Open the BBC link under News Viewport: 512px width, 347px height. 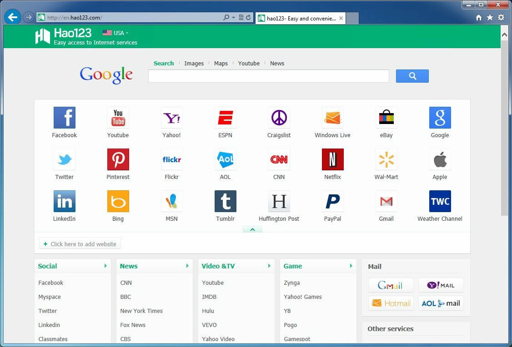125,297
